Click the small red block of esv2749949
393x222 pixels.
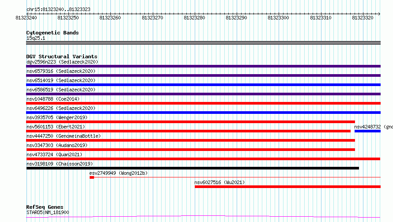click(92, 177)
